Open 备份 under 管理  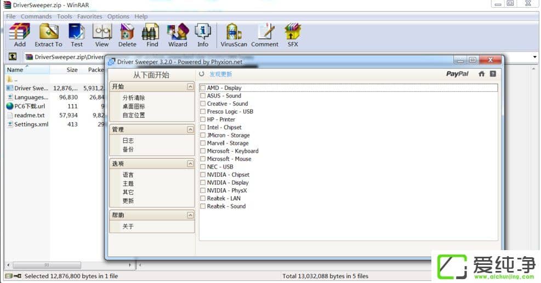(x=128, y=149)
